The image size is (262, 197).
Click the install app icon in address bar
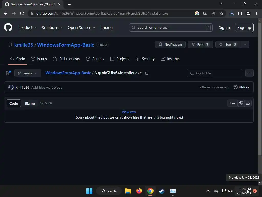[205, 13]
